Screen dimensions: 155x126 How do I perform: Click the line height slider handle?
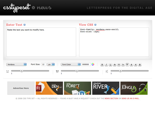click(x=120, y=71)
